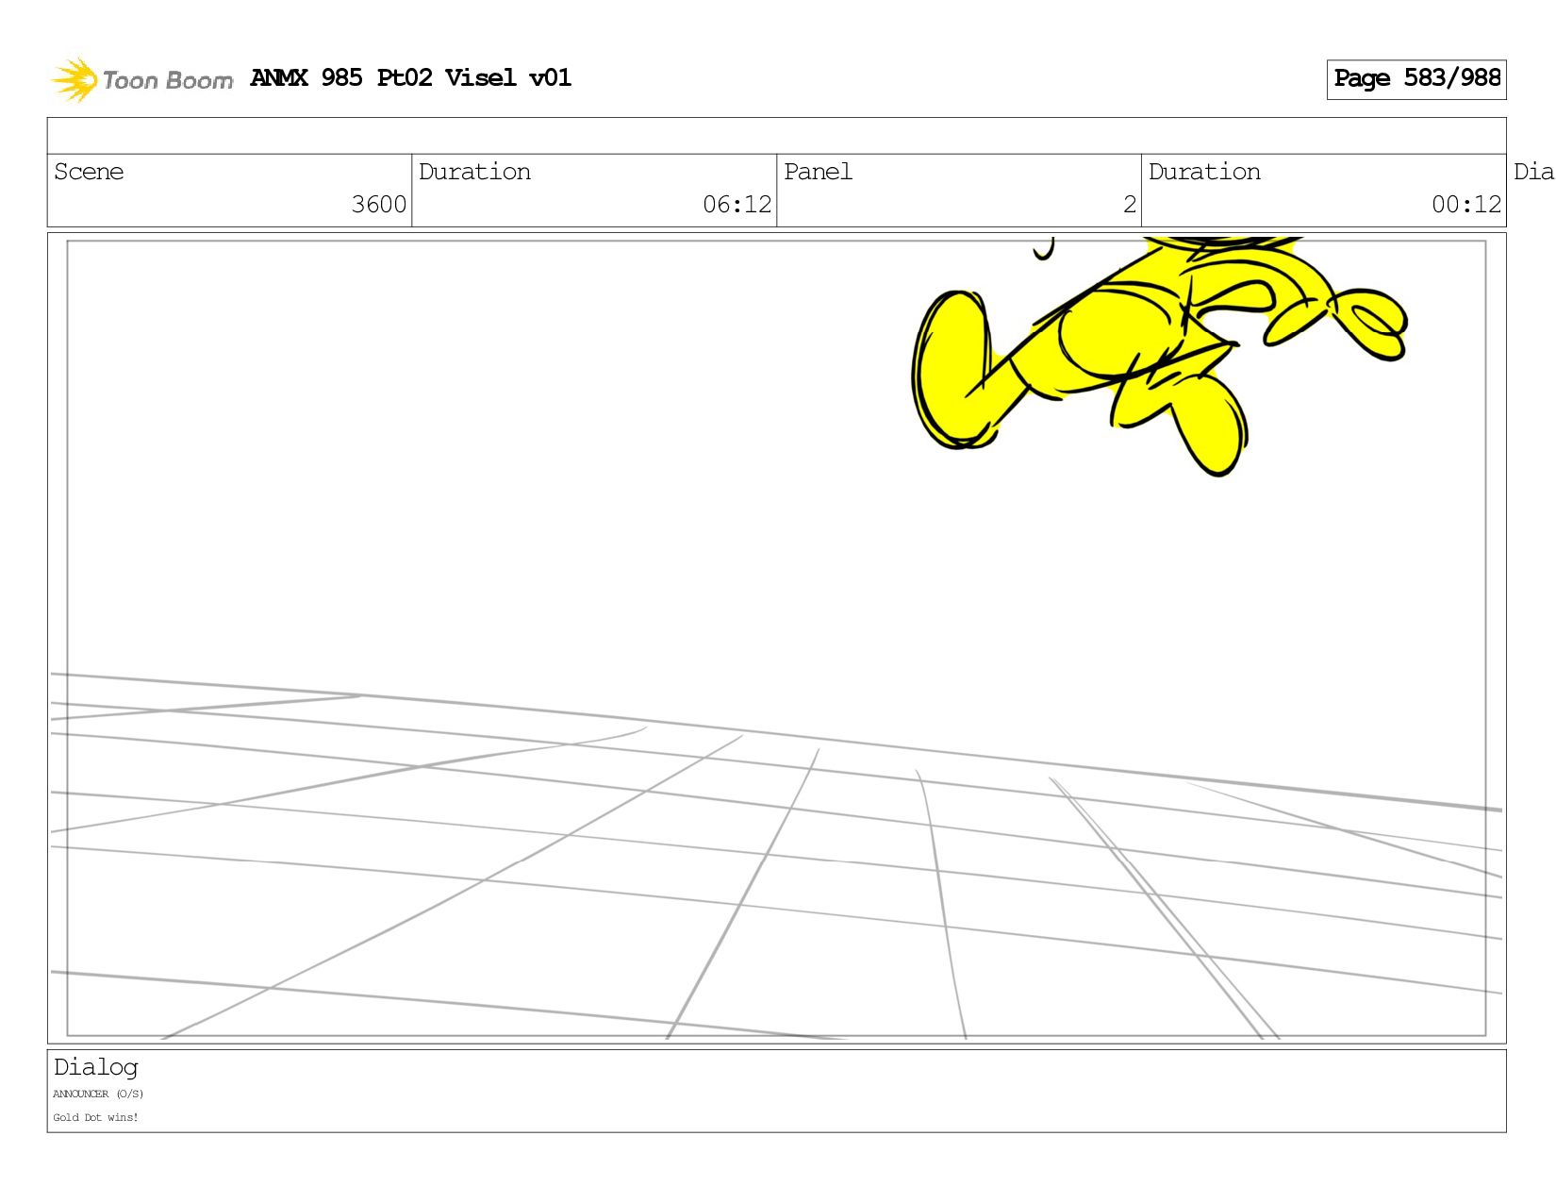Image resolution: width=1556 pixels, height=1203 pixels.
Task: Click the Toon Boom logo
Action: click(141, 79)
